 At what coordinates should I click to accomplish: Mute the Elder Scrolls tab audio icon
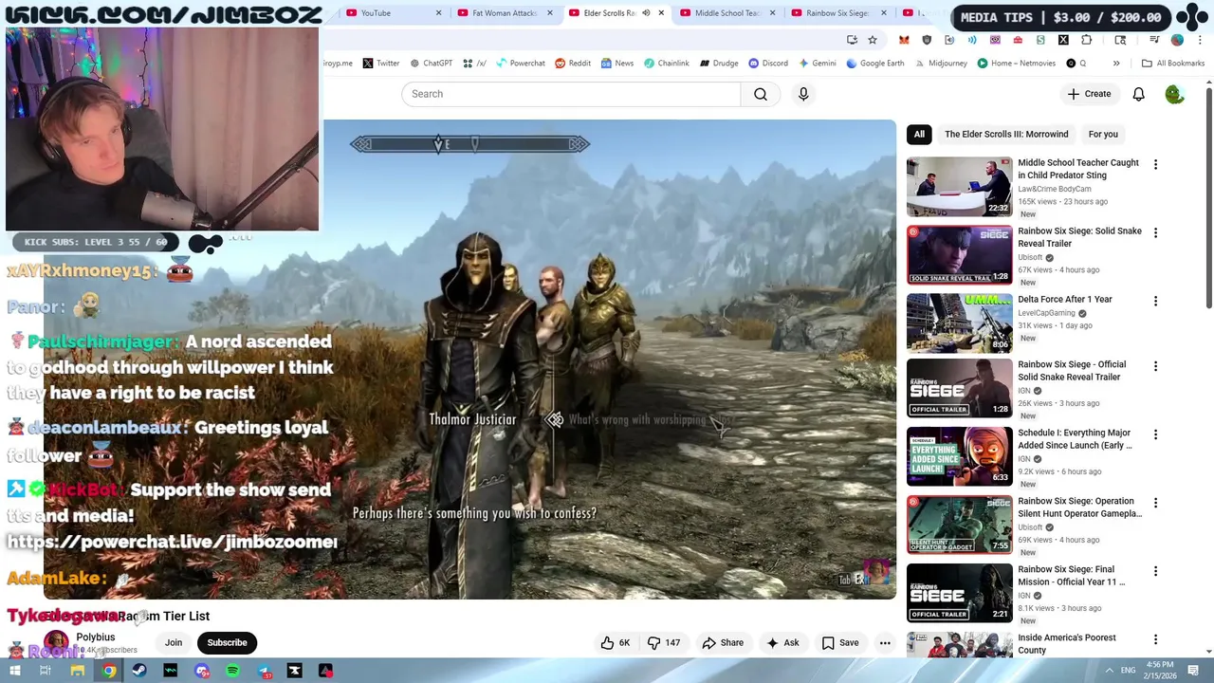pos(646,13)
